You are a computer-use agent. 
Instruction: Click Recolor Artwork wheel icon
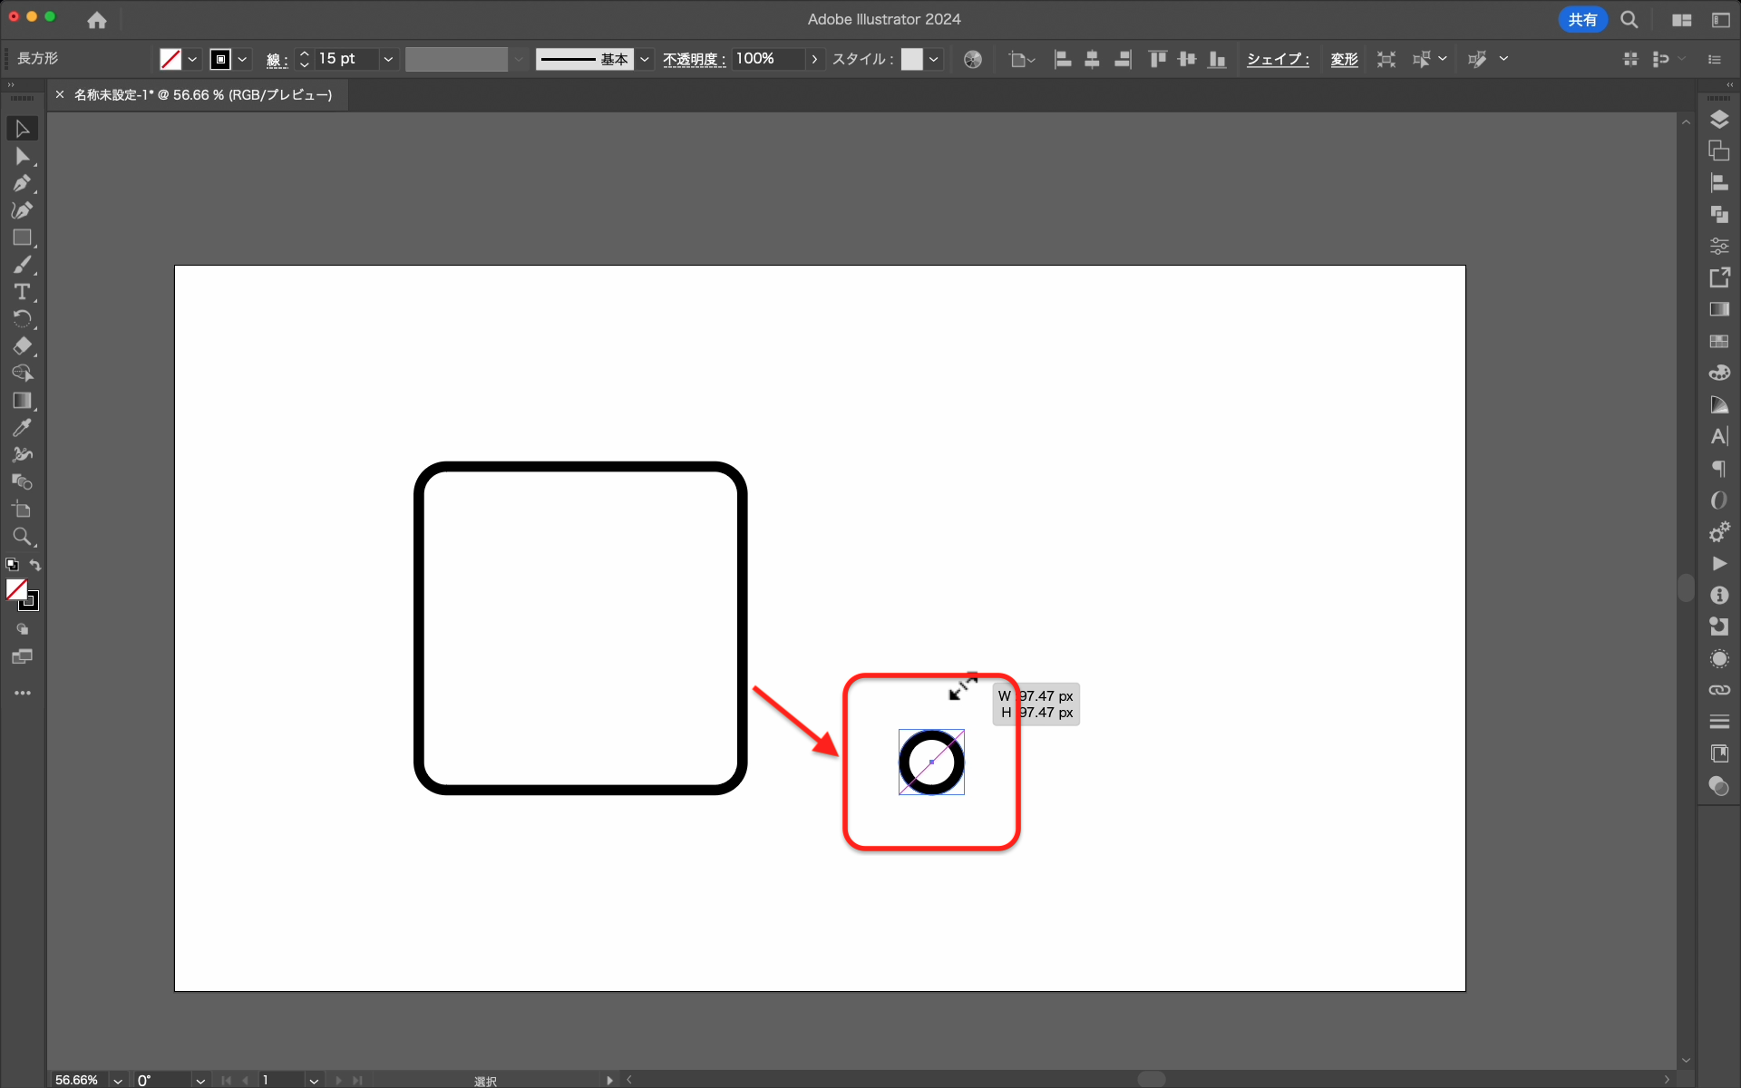[972, 59]
